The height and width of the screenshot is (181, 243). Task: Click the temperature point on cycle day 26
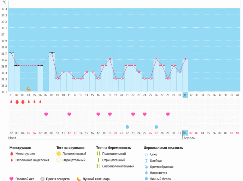[x=156, y=59]
